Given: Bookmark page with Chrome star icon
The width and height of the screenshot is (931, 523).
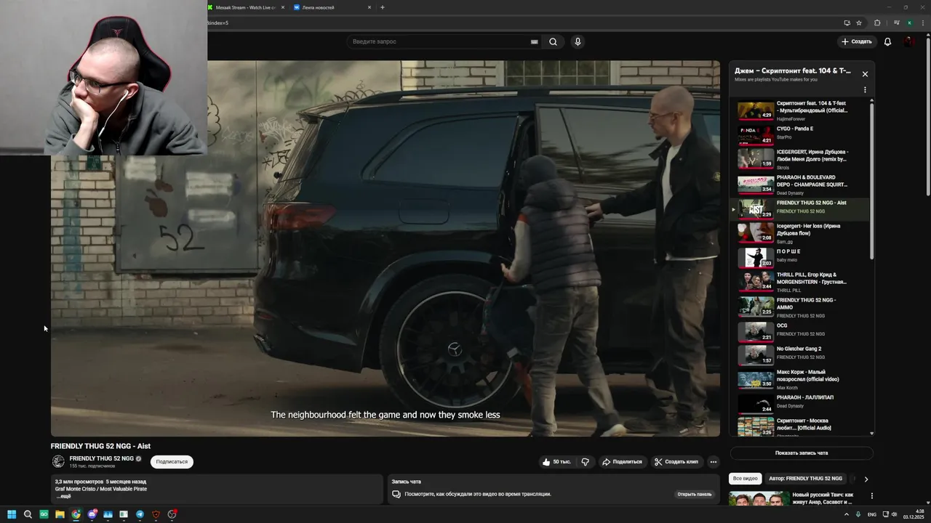Looking at the screenshot, I should [x=859, y=23].
